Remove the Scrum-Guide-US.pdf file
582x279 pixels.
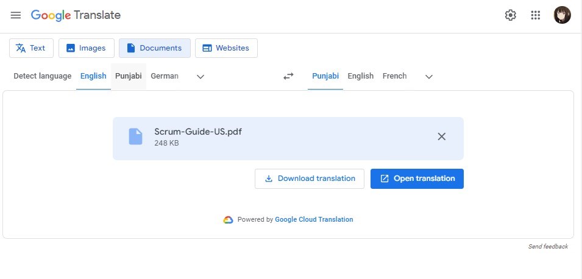(441, 136)
